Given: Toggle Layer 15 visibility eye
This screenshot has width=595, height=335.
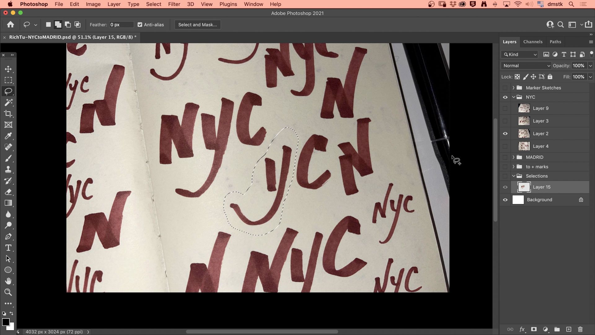Looking at the screenshot, I should [505, 187].
